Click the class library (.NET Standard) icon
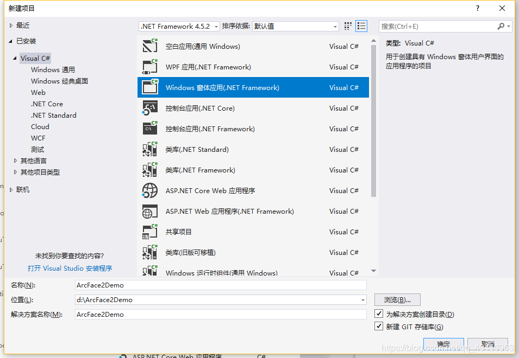This screenshot has height=358, width=519. point(150,149)
